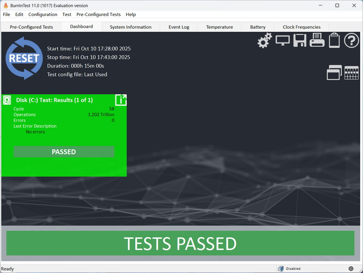Save results using the floppy disk icon

point(300,41)
